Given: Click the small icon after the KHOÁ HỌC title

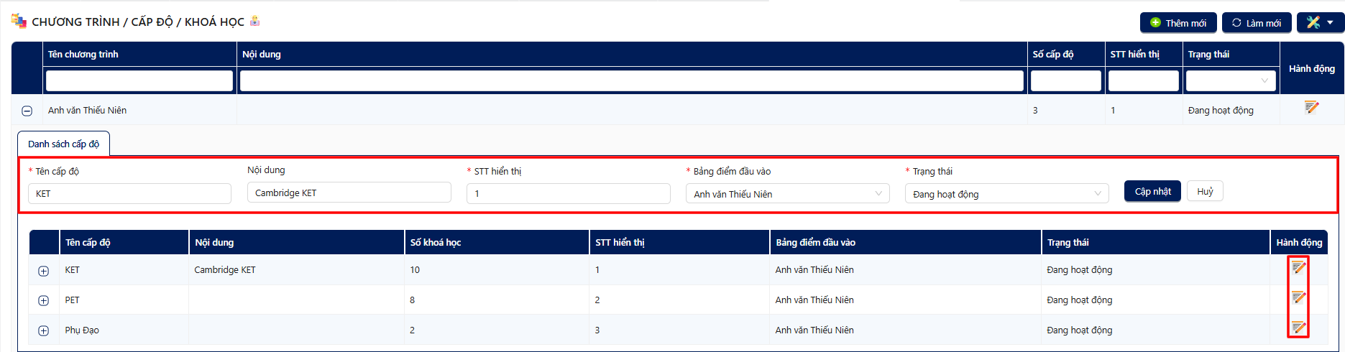Looking at the screenshot, I should pyautogui.click(x=254, y=22).
